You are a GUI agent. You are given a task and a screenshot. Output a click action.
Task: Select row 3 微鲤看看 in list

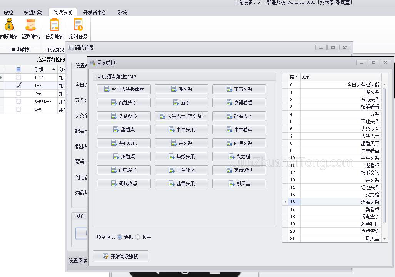(335, 107)
